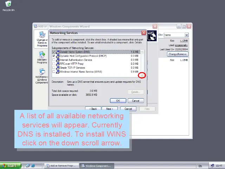Click the Change/Remove button

coord(178,54)
